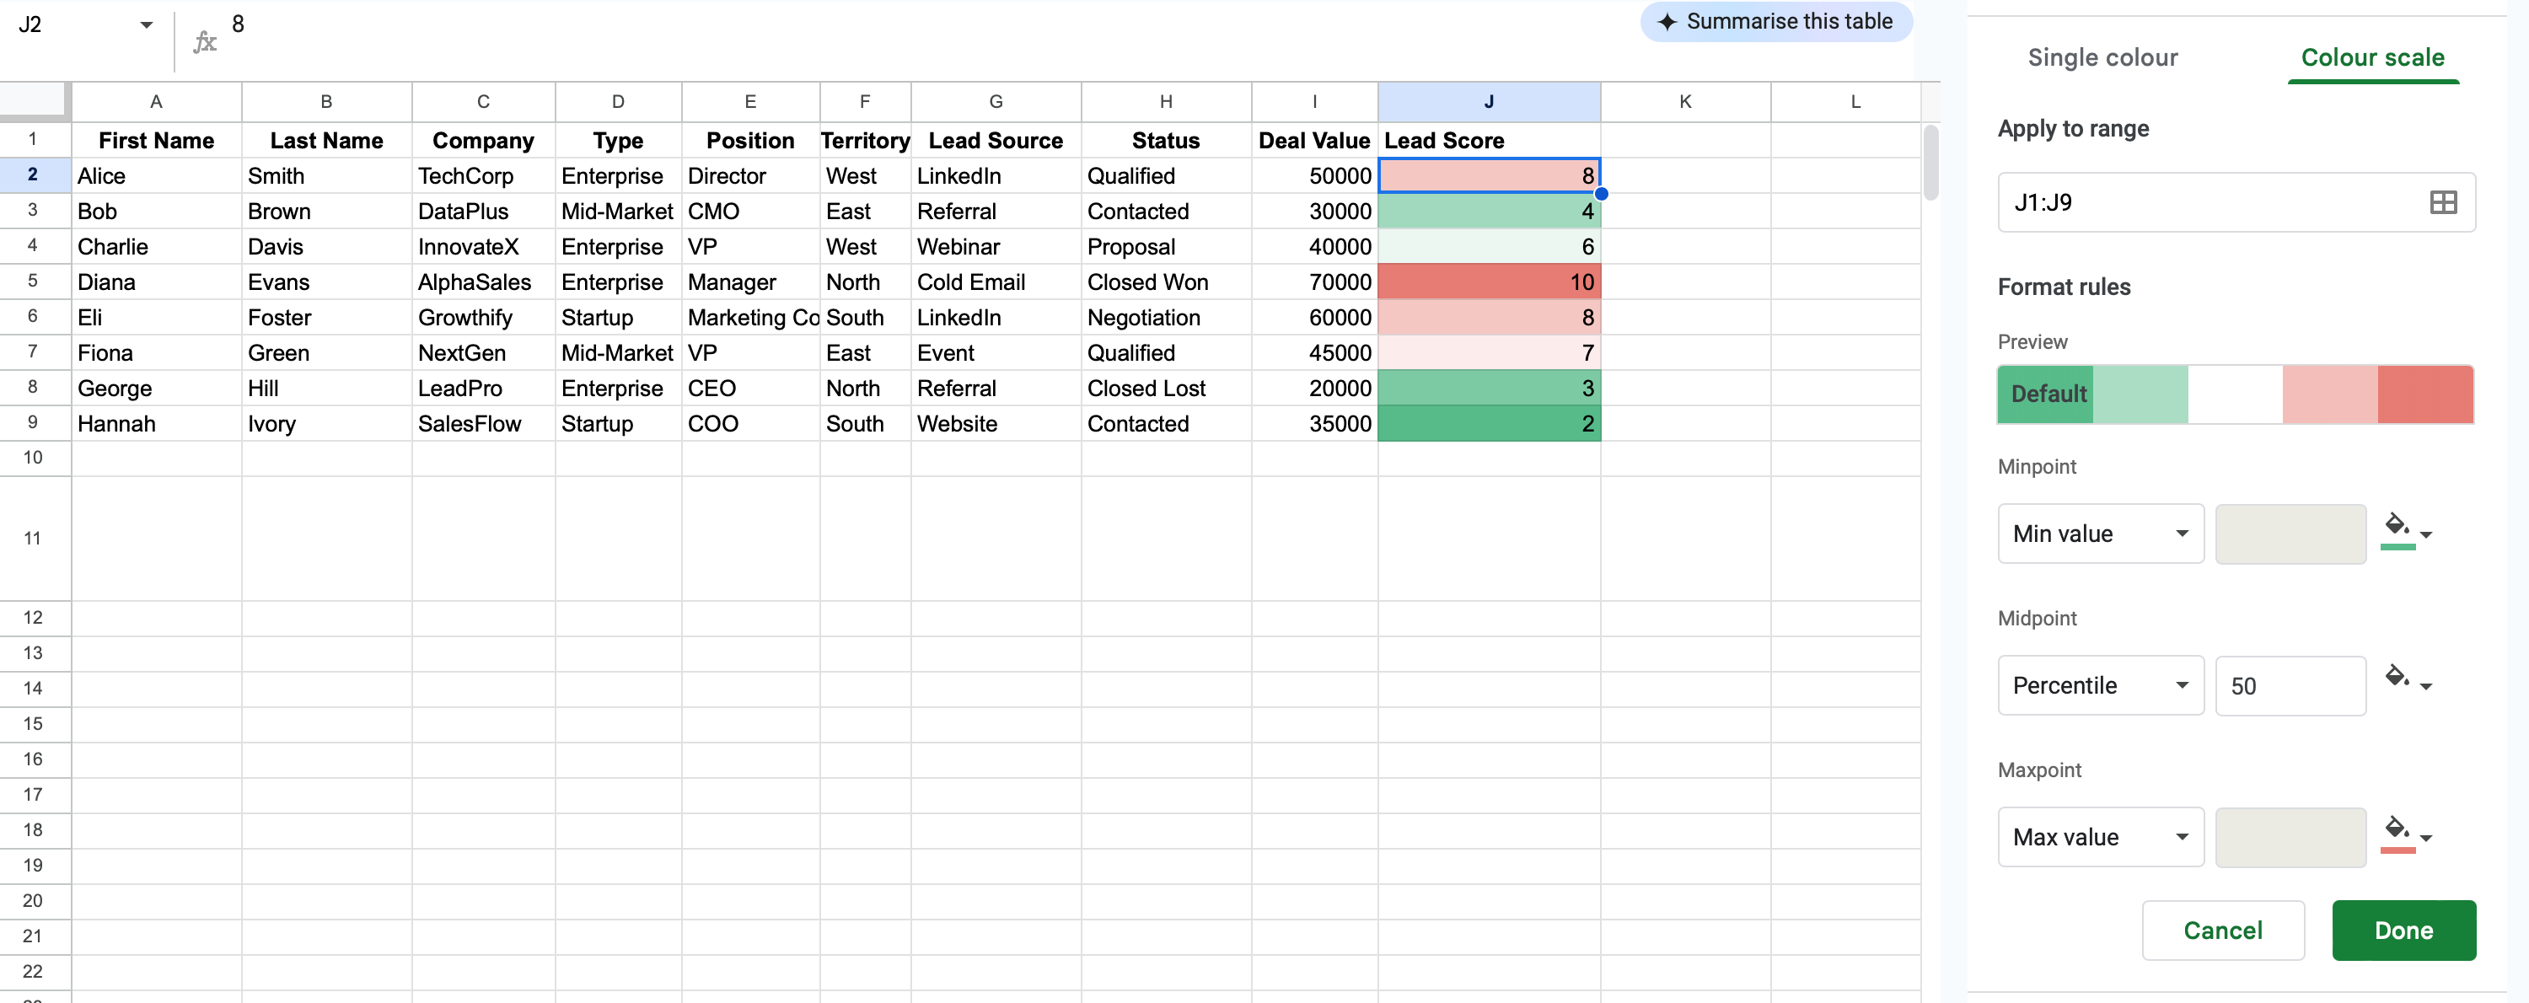
Task: Click the midpoint value field showing 50
Action: coord(2289,685)
